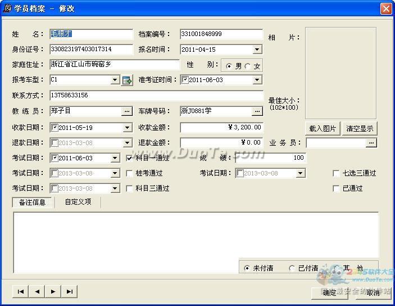The width and height of the screenshot is (395, 306).
Task: Select 未付清 payment radio button
Action: click(247, 268)
